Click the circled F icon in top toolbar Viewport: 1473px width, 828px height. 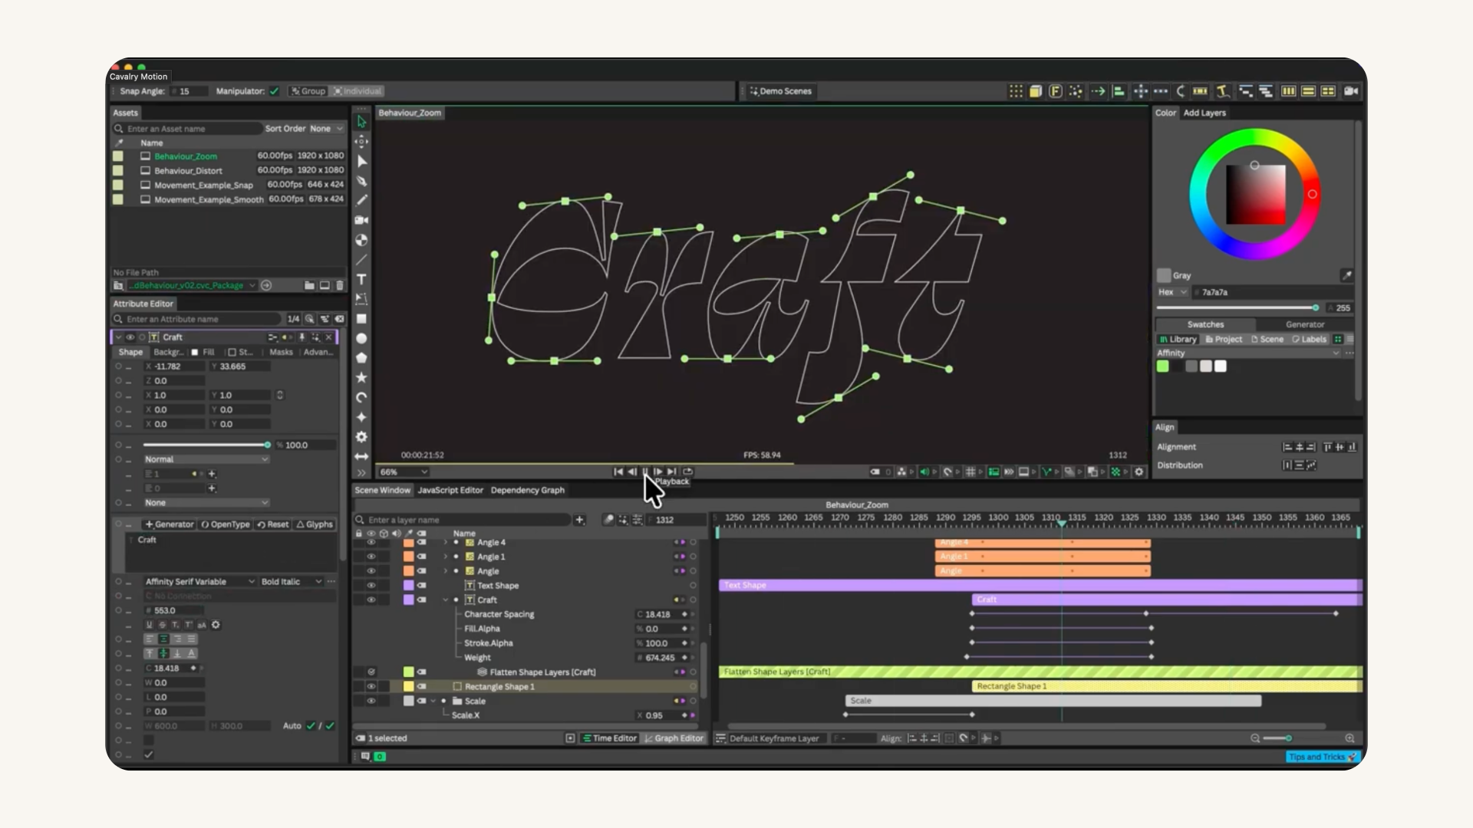point(1056,91)
